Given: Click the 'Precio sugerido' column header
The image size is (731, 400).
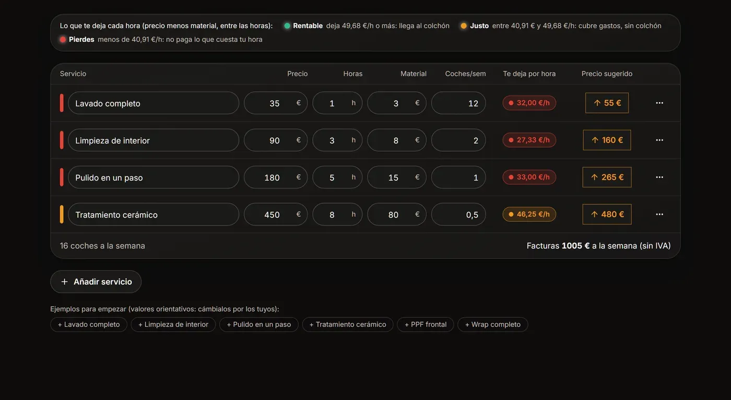Looking at the screenshot, I should point(607,74).
